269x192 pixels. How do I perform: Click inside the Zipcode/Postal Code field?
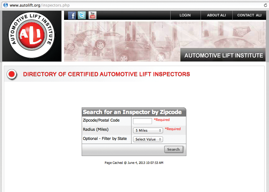click(142, 121)
